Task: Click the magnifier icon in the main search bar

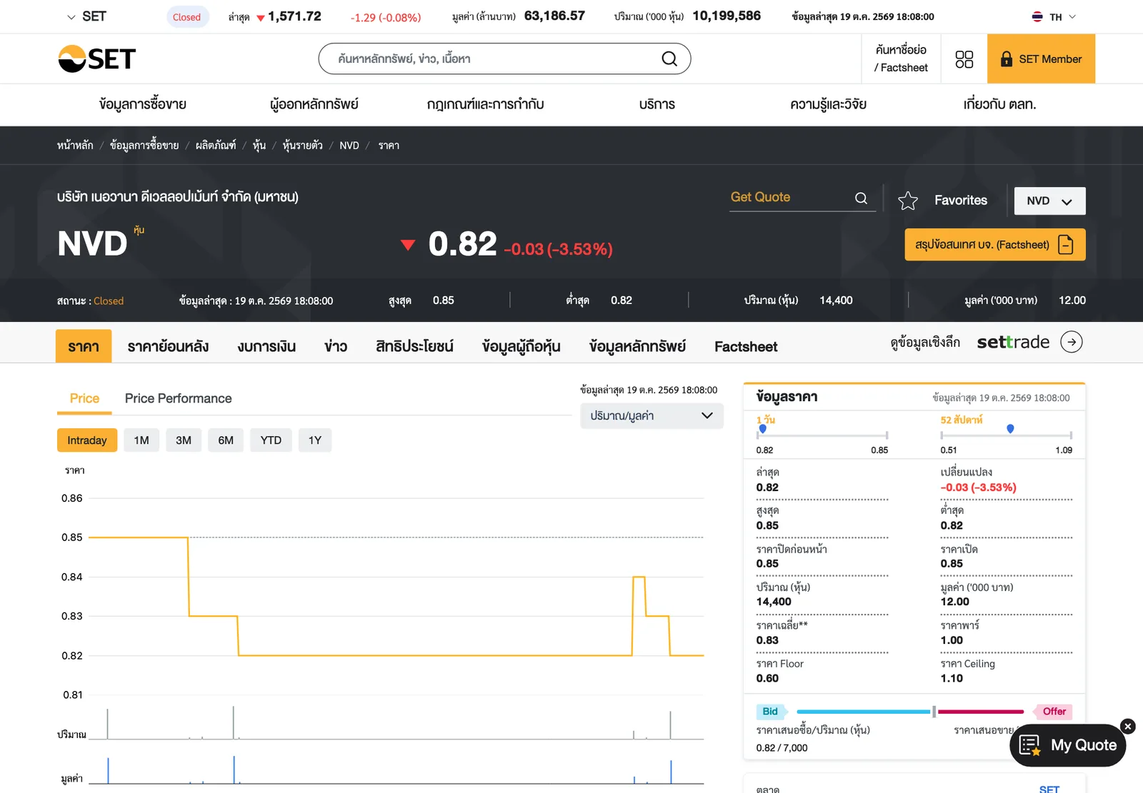Action: [669, 59]
